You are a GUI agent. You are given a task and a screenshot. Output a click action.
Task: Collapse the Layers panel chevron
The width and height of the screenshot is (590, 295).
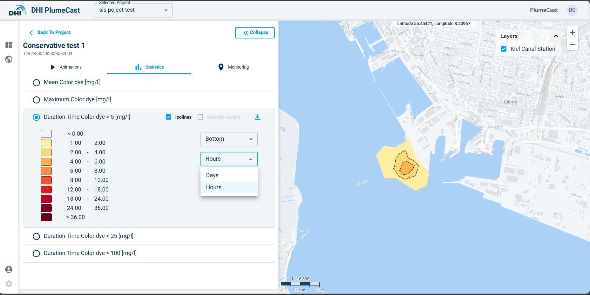556,36
